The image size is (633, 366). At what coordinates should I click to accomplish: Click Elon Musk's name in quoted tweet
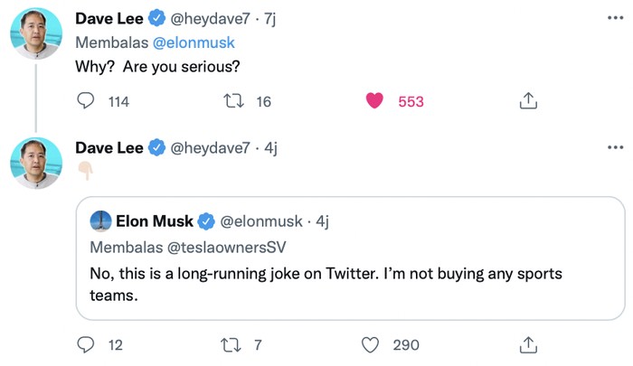154,221
